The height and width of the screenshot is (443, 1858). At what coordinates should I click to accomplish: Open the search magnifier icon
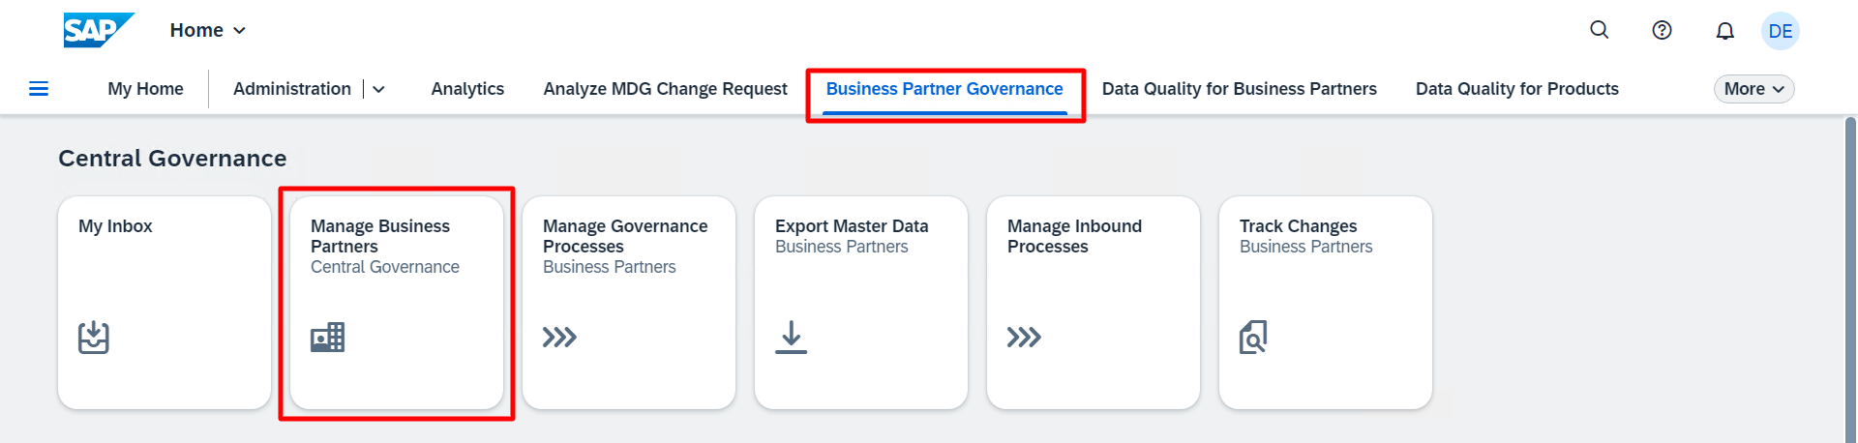(1600, 30)
